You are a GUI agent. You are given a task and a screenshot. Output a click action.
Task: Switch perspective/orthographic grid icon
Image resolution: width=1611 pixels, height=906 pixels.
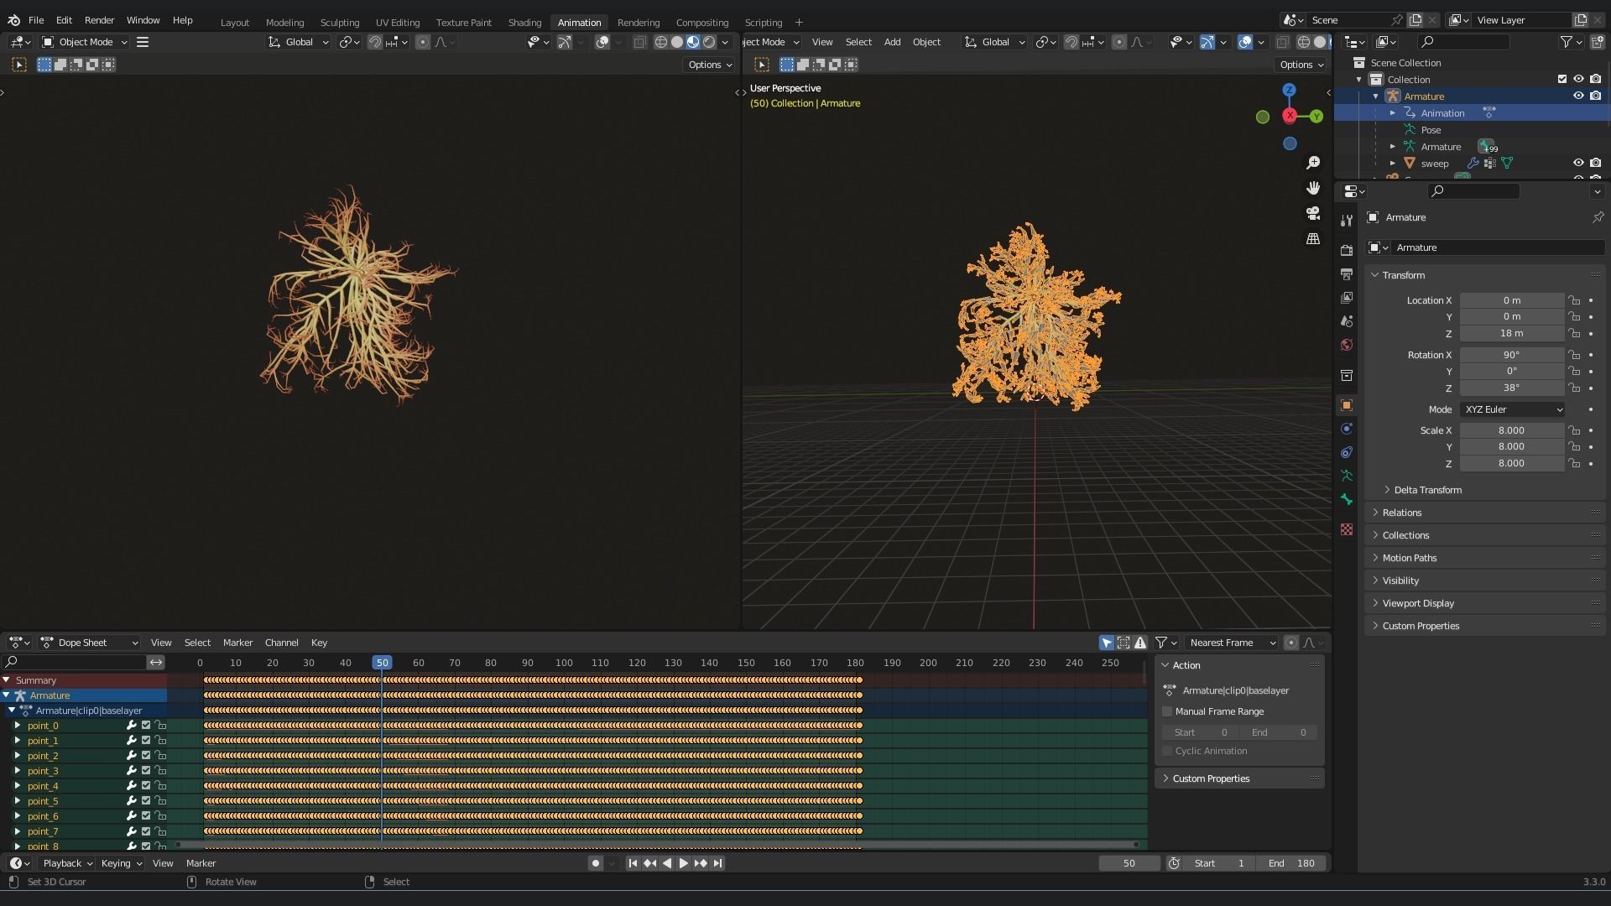click(1313, 238)
